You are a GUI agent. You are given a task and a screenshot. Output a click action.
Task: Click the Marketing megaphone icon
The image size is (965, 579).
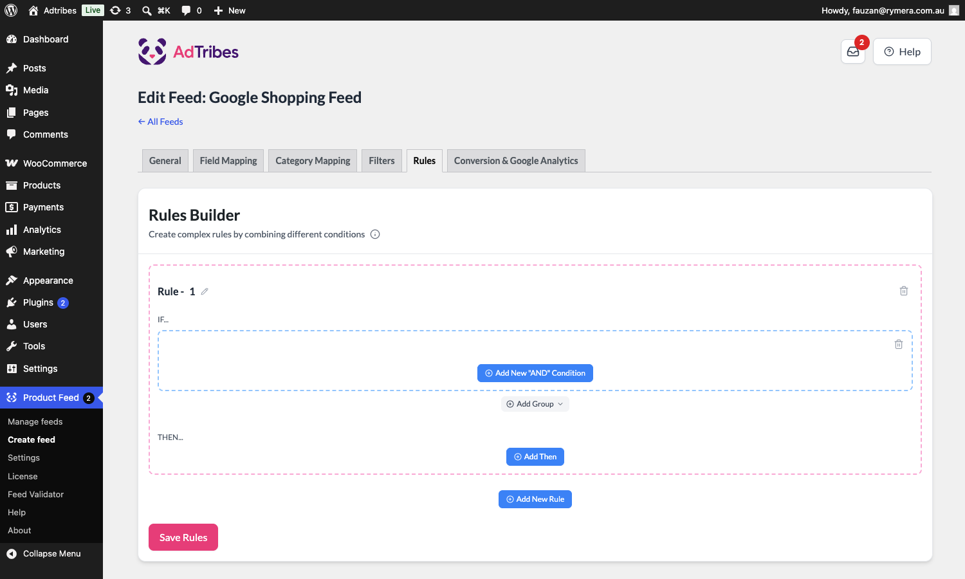[x=12, y=252]
